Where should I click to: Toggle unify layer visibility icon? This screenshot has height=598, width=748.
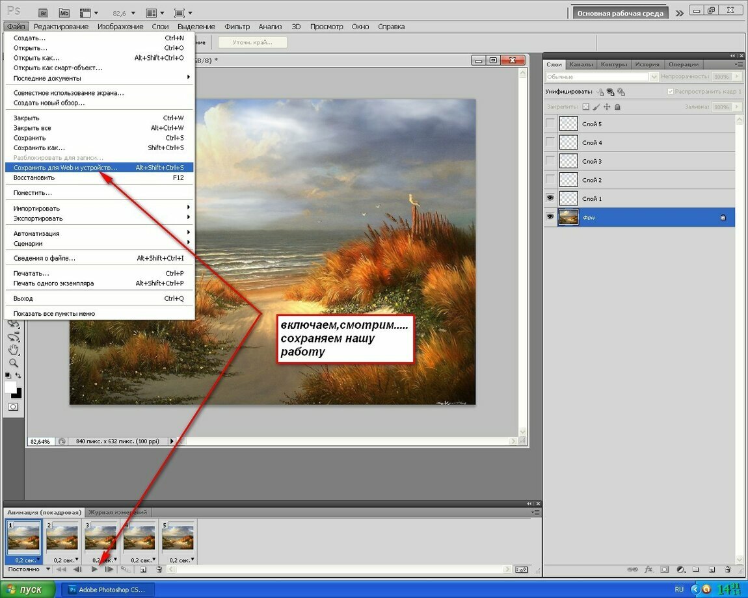coord(610,92)
